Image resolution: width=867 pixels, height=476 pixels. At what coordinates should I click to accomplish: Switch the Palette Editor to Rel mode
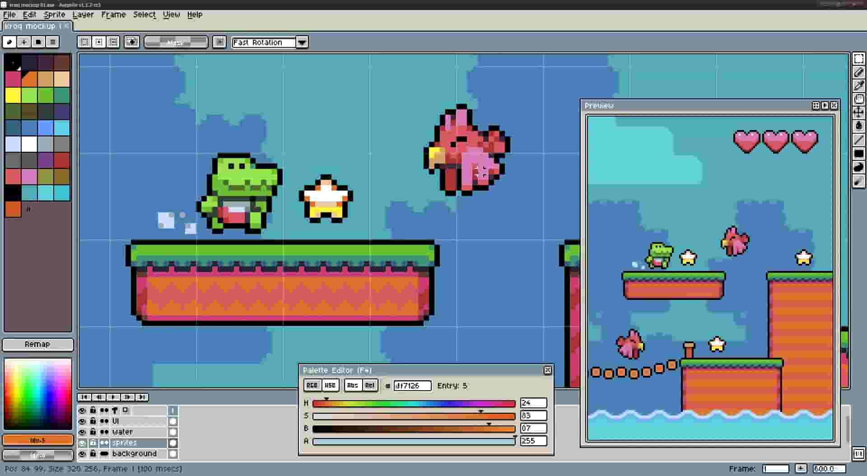tap(370, 385)
